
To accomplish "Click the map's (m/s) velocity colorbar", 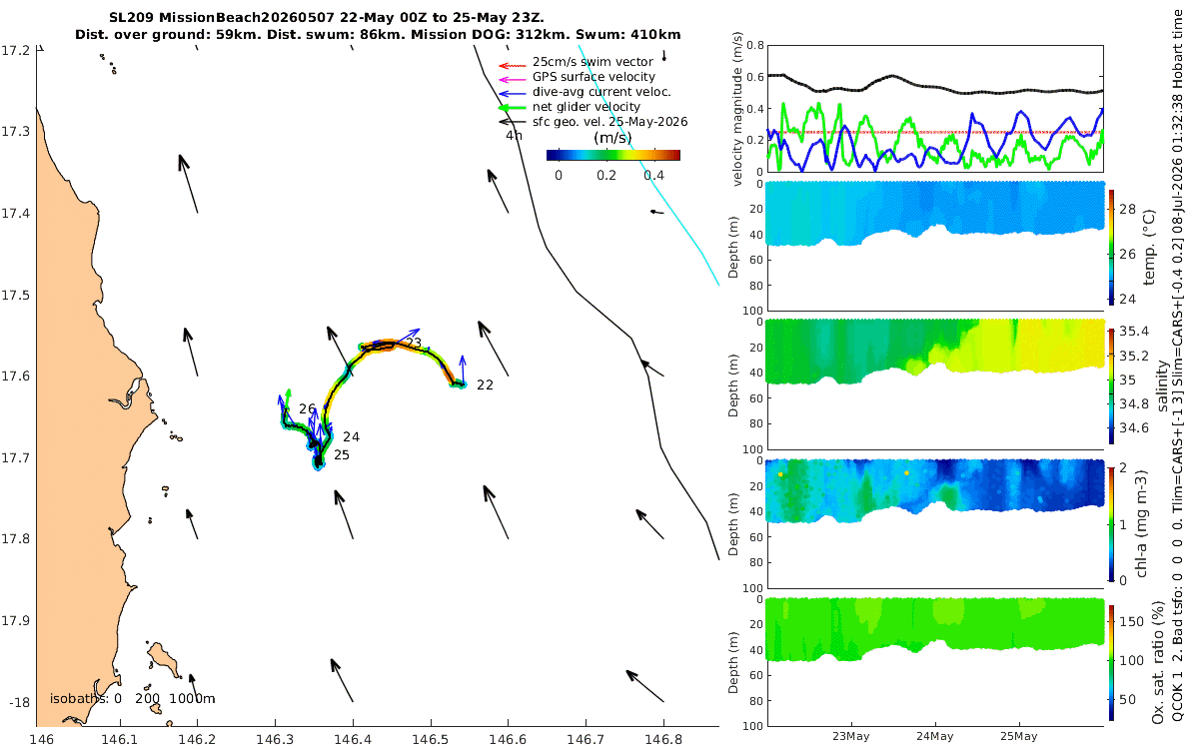I will click(613, 155).
